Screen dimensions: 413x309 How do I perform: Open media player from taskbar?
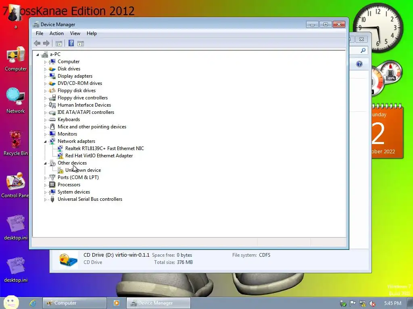click(116, 303)
